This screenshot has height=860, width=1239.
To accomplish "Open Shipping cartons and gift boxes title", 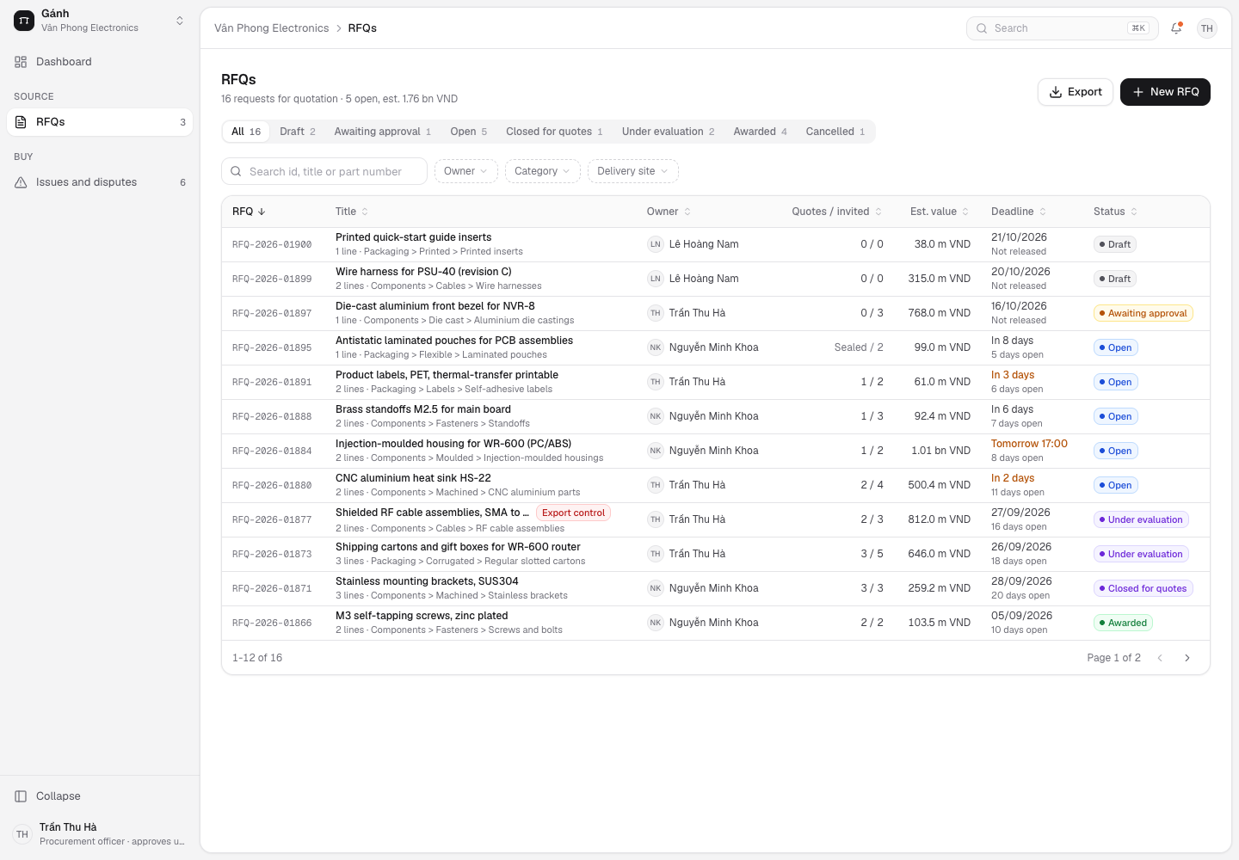I will pos(458,547).
